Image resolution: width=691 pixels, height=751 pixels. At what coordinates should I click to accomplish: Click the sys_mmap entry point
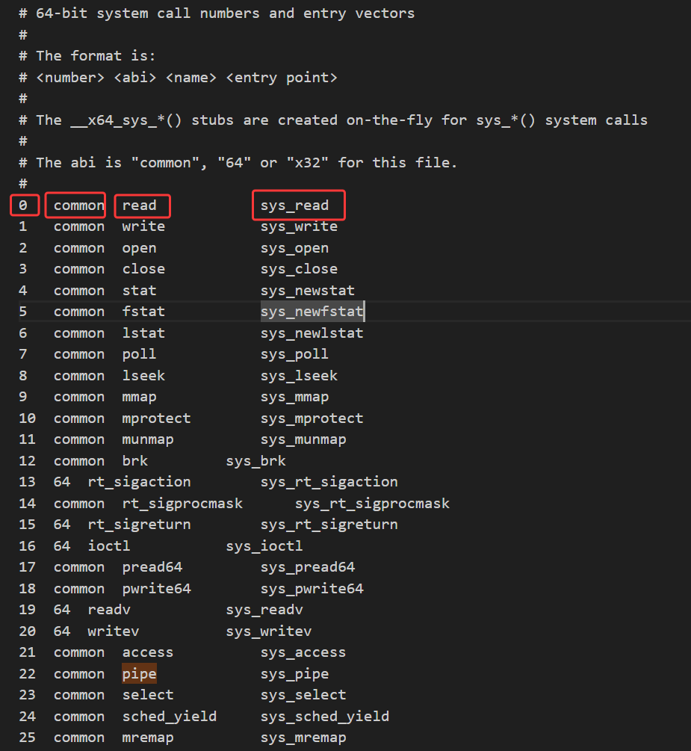click(x=294, y=397)
